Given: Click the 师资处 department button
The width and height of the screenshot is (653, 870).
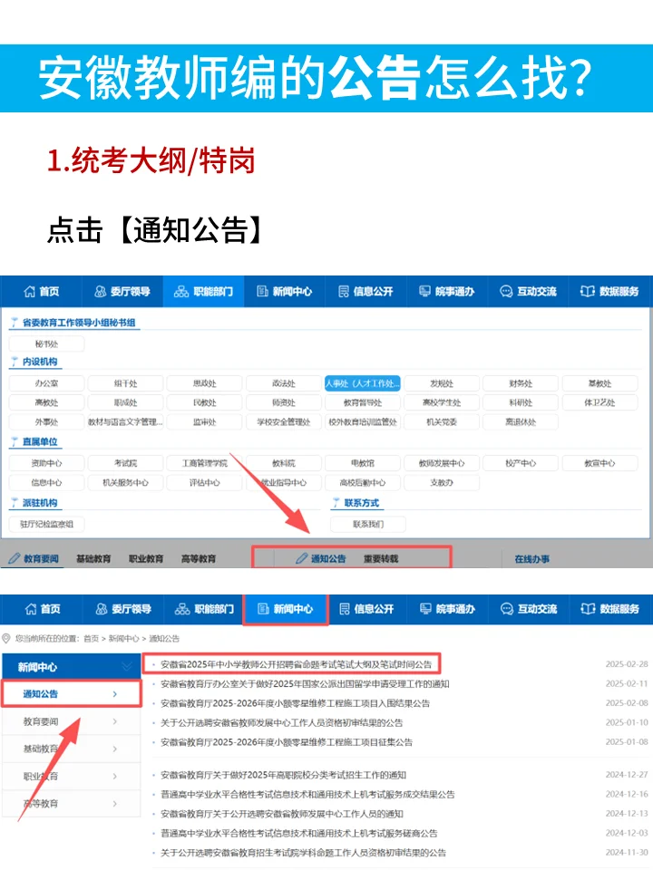Looking at the screenshot, I should pos(284,402).
